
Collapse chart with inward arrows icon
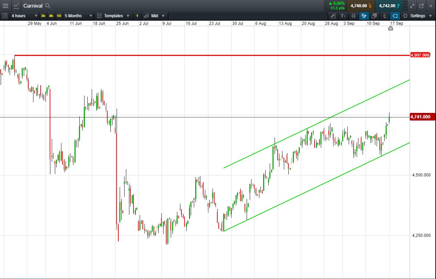412,6
